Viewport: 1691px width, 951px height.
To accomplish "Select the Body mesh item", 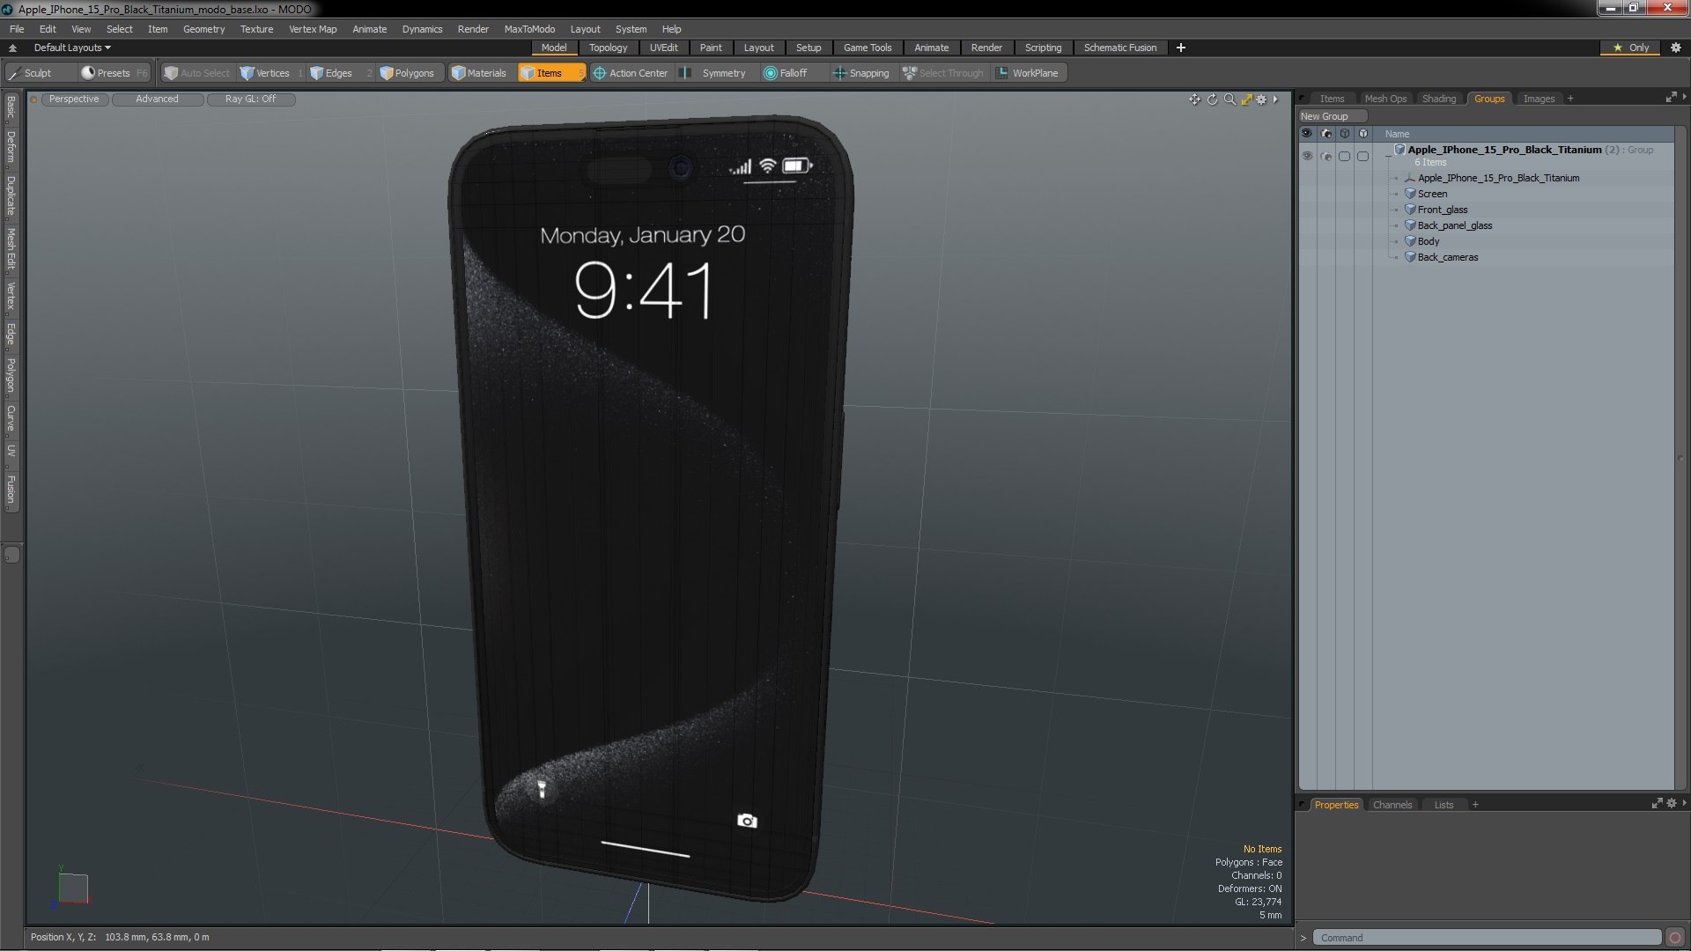I will 1428,241.
